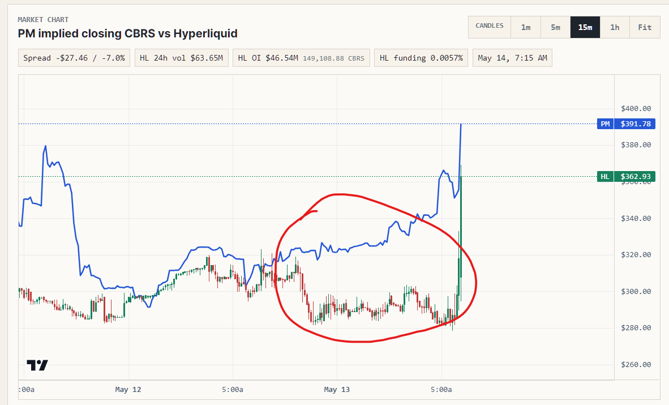The height and width of the screenshot is (405, 669).
Task: Click the May 12 time axis label
Action: [128, 389]
